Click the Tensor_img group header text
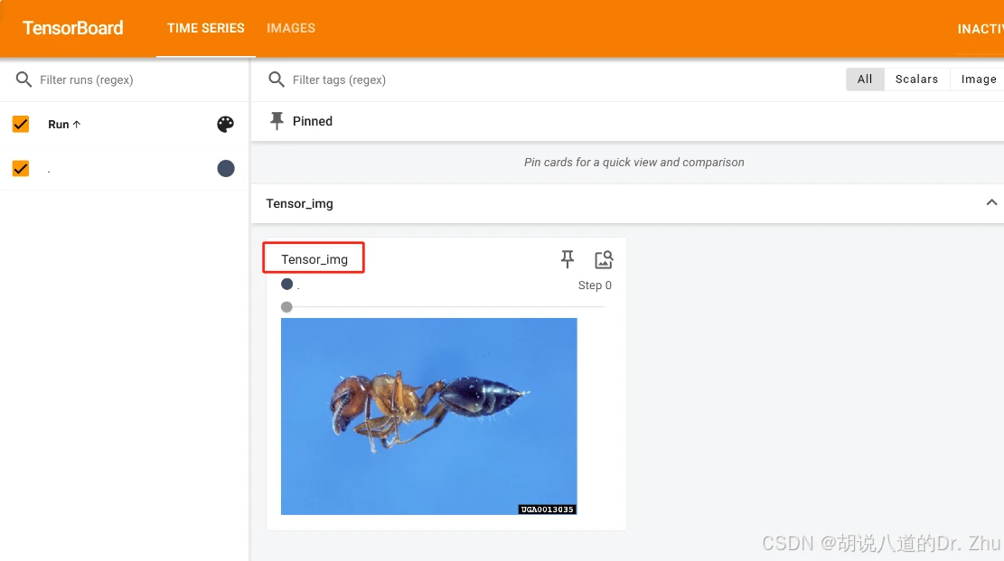1004x561 pixels. [x=300, y=203]
